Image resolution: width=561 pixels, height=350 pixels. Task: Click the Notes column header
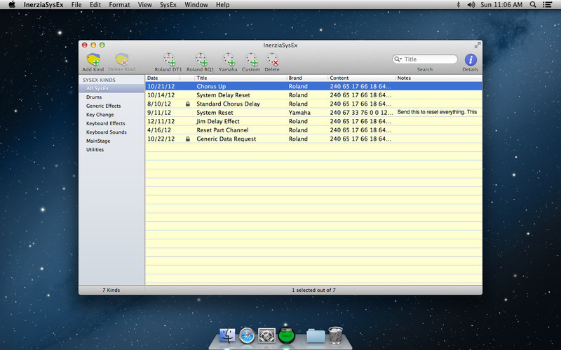coord(439,78)
